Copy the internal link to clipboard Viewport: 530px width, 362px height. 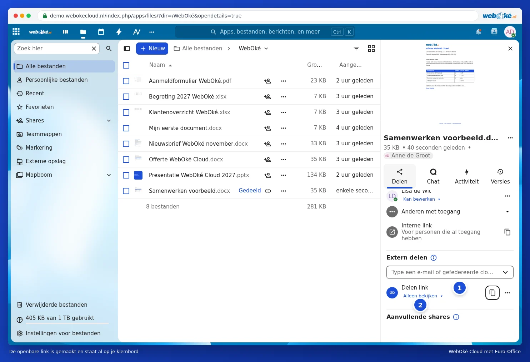507,232
